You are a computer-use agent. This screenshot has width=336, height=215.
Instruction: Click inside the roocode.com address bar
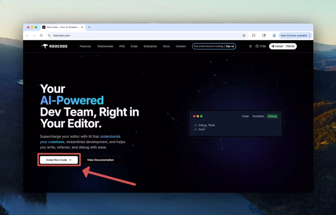coord(66,35)
